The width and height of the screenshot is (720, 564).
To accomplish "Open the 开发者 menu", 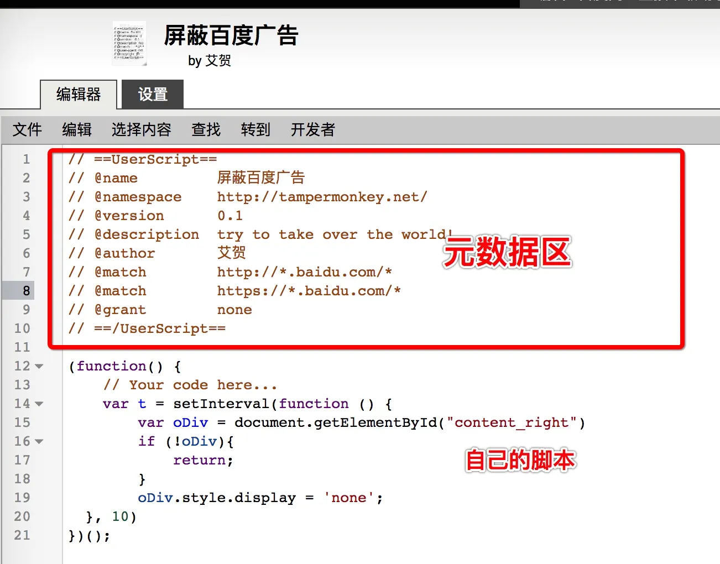I will (313, 130).
